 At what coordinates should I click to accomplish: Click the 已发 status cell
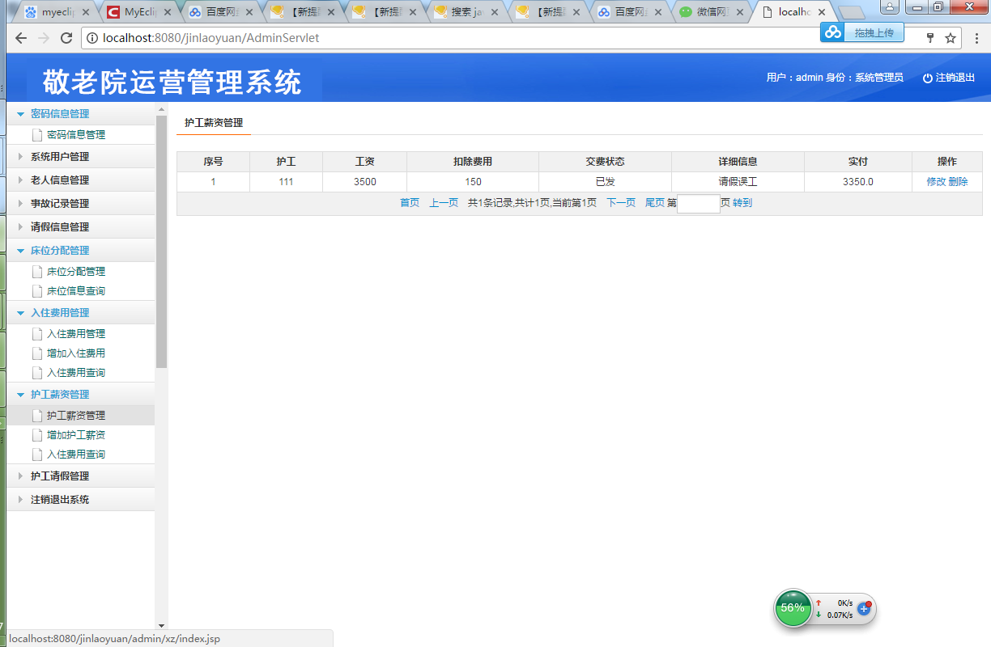[x=605, y=182]
